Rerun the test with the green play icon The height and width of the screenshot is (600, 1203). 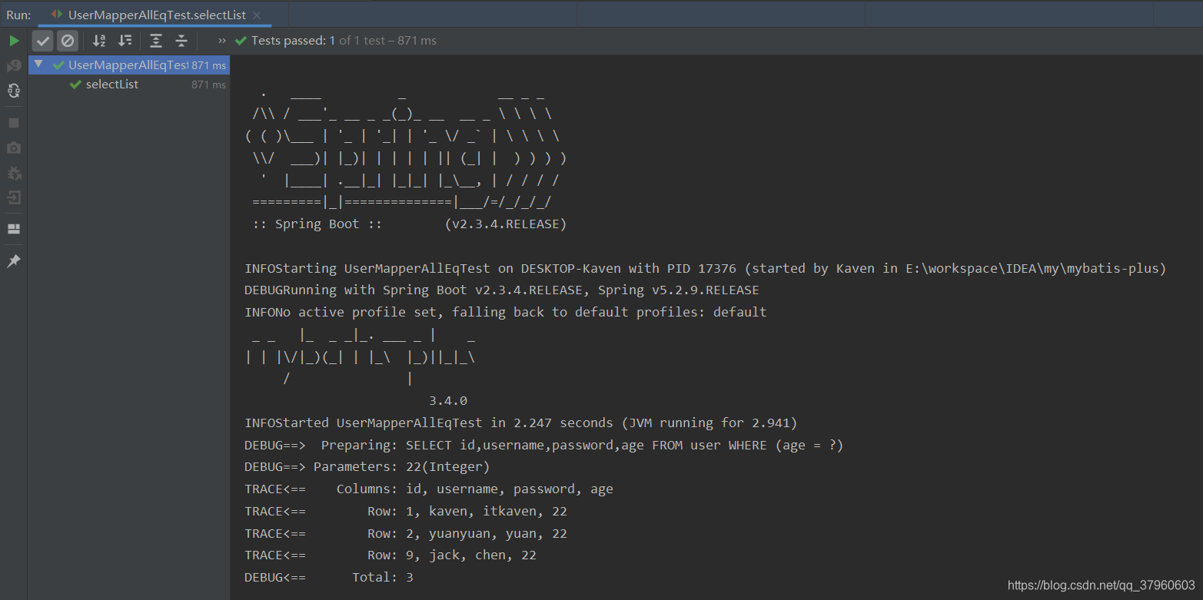(14, 41)
